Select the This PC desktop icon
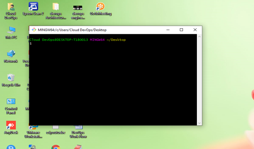 [11, 30]
